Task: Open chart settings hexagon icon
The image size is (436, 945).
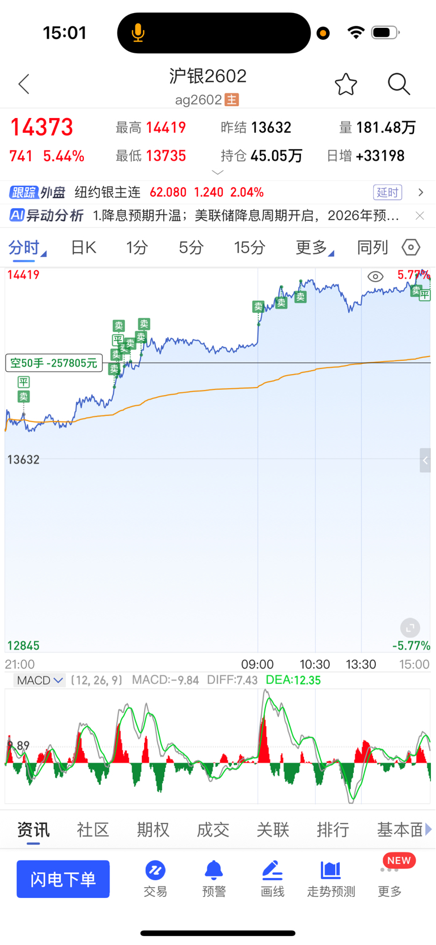Action: point(411,247)
